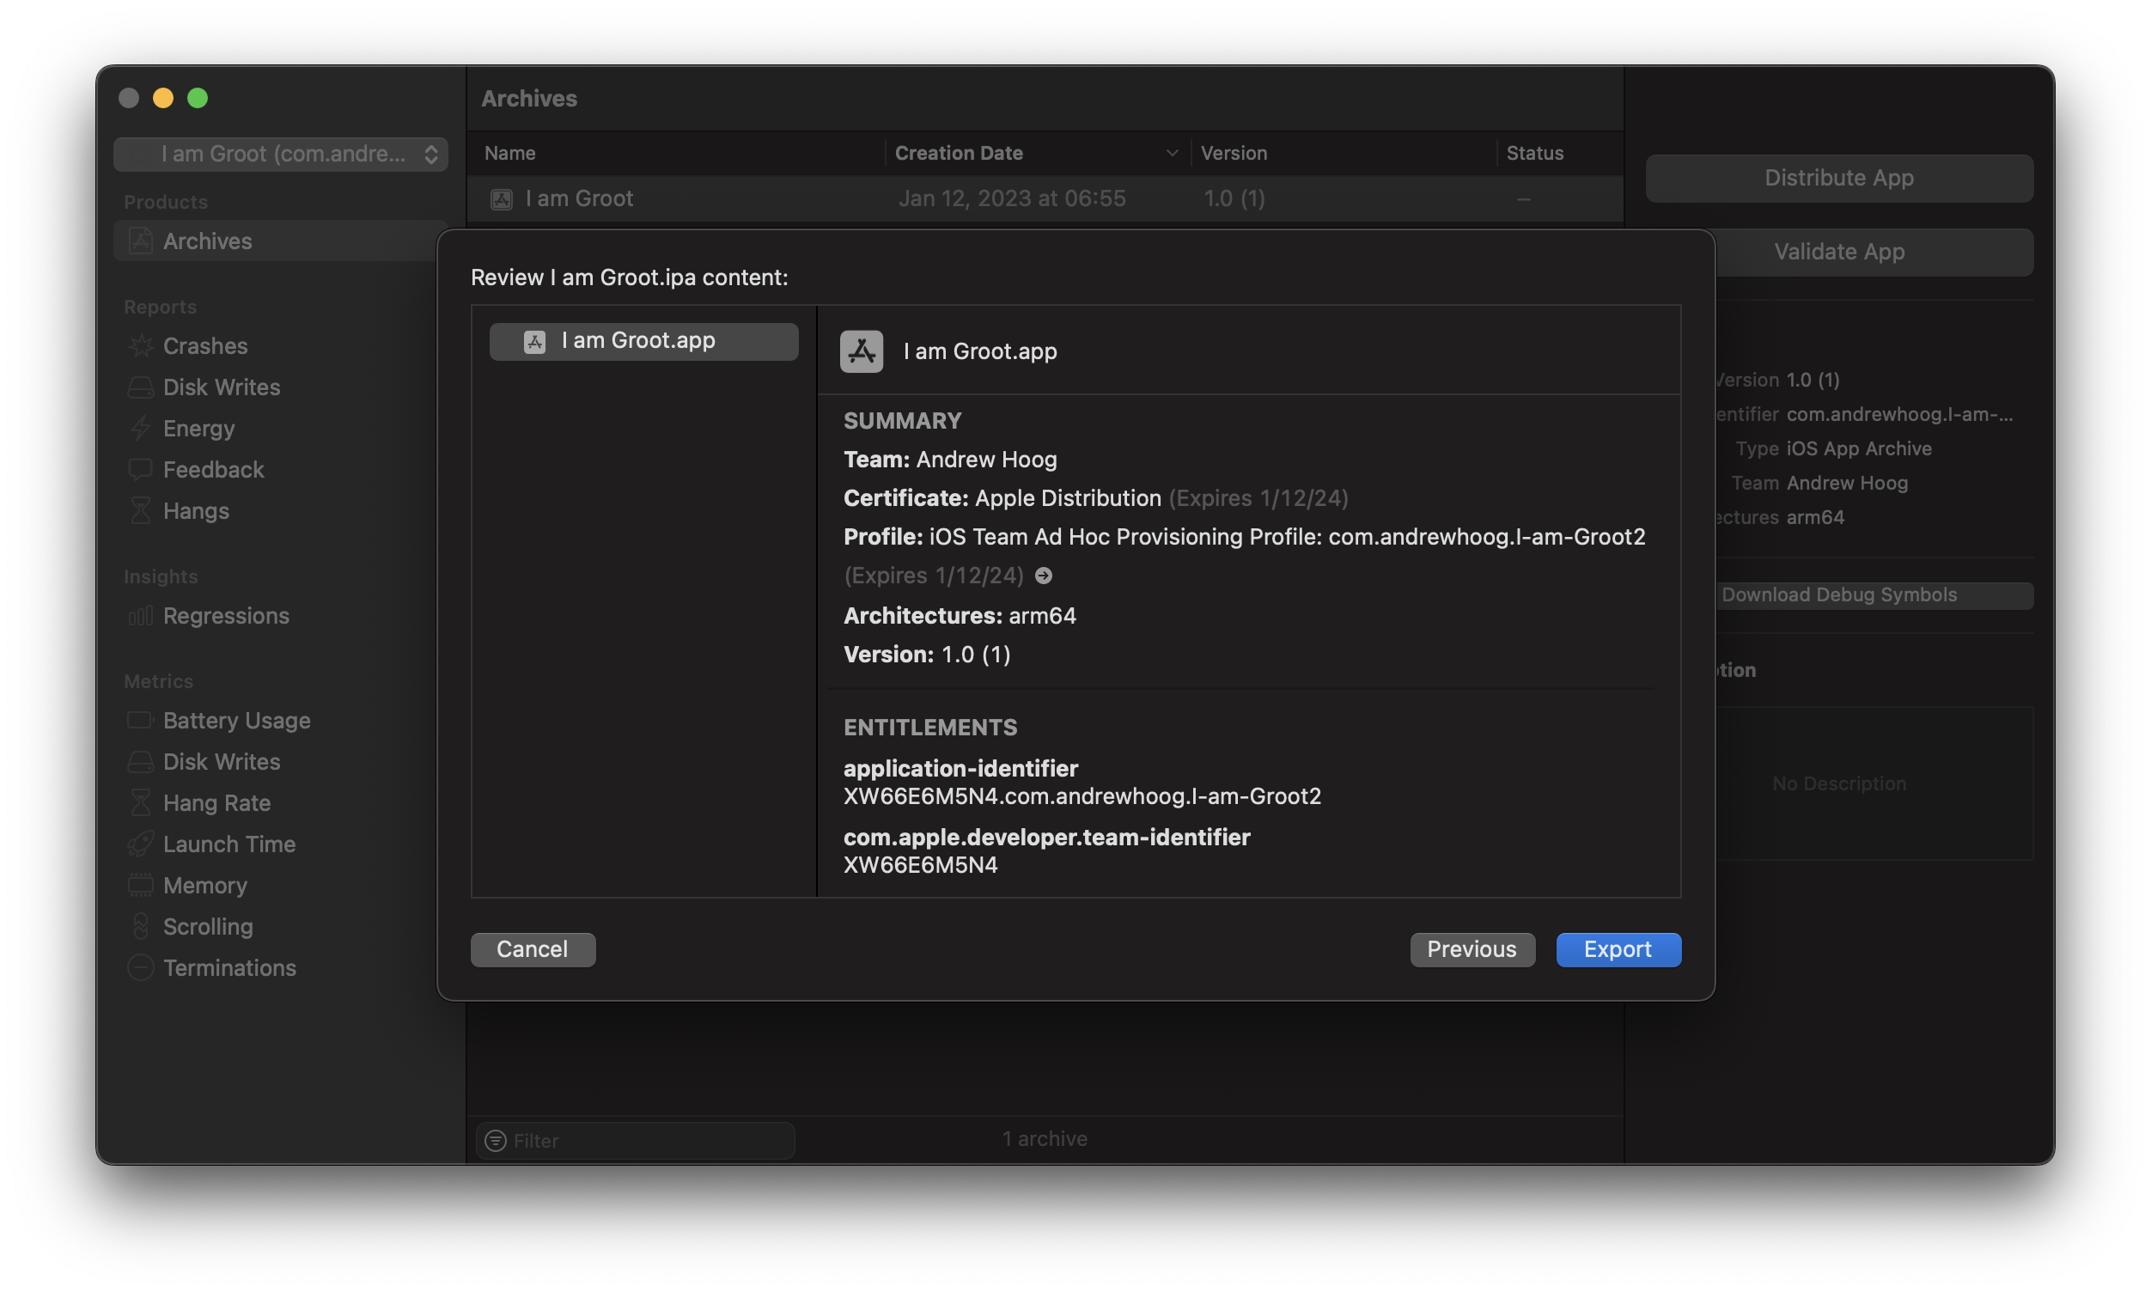
Task: Cancel the IPA review dialog
Action: coord(533,949)
